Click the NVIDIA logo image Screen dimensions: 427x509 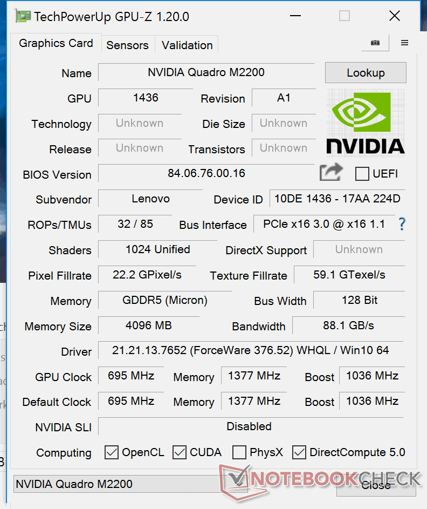(366, 121)
